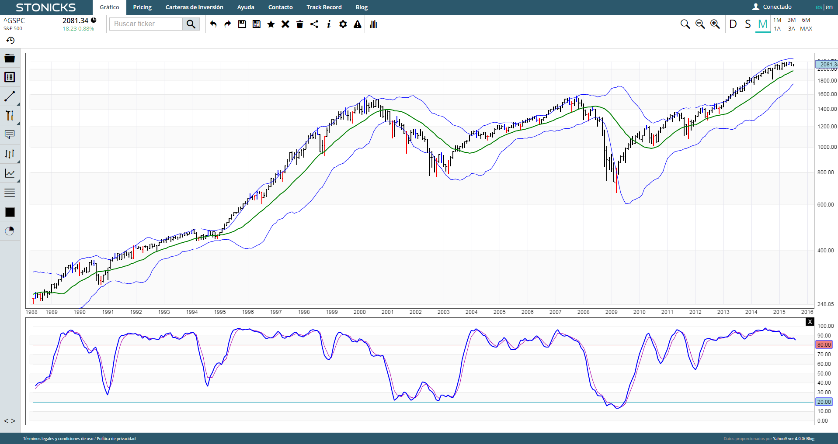The image size is (838, 444).
Task: Click the magnifier reset zoom icon
Action: (x=685, y=24)
